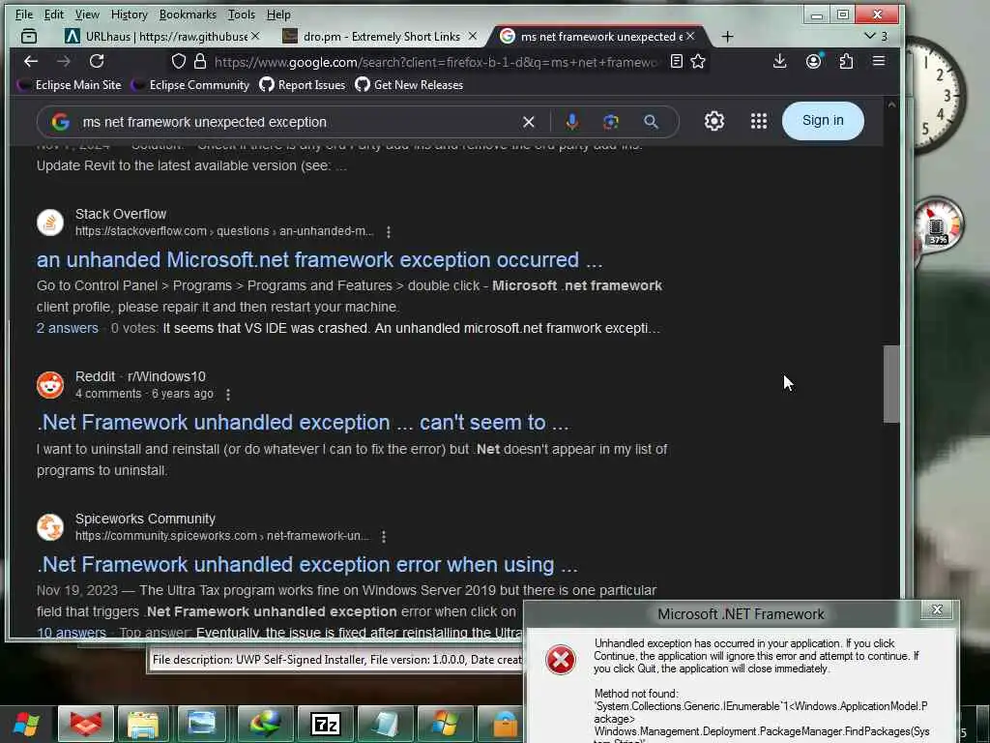This screenshot has height=743, width=990.
Task: Start voice search with microphone icon
Action: [571, 121]
